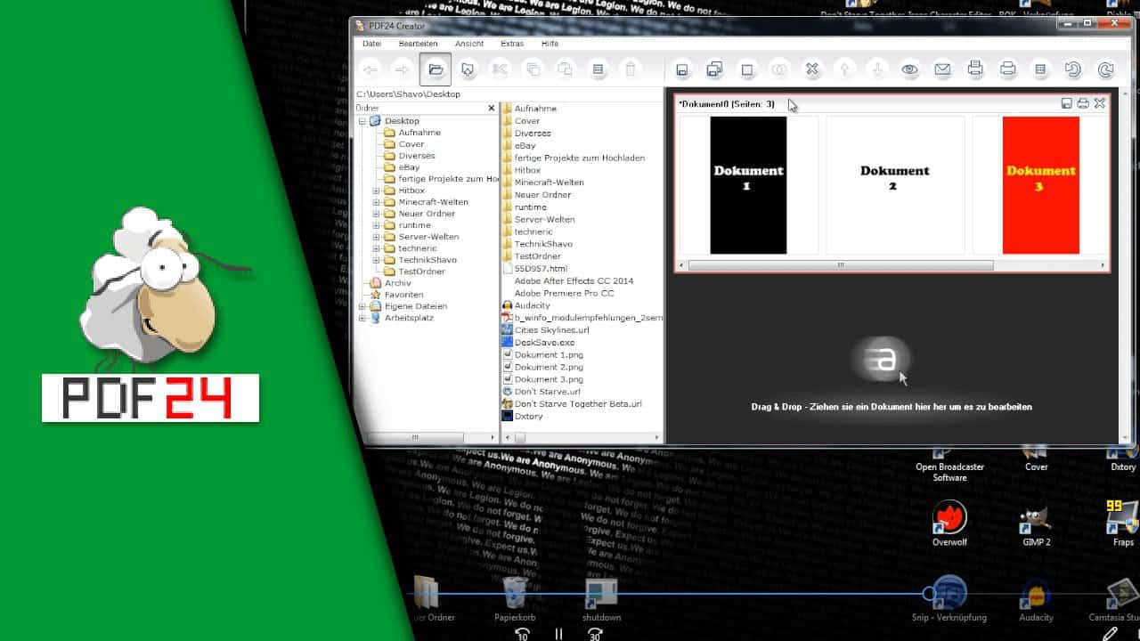This screenshot has height=641, width=1140.
Task: Rotate left using the counterclockwise arrow icon
Action: (x=1073, y=69)
